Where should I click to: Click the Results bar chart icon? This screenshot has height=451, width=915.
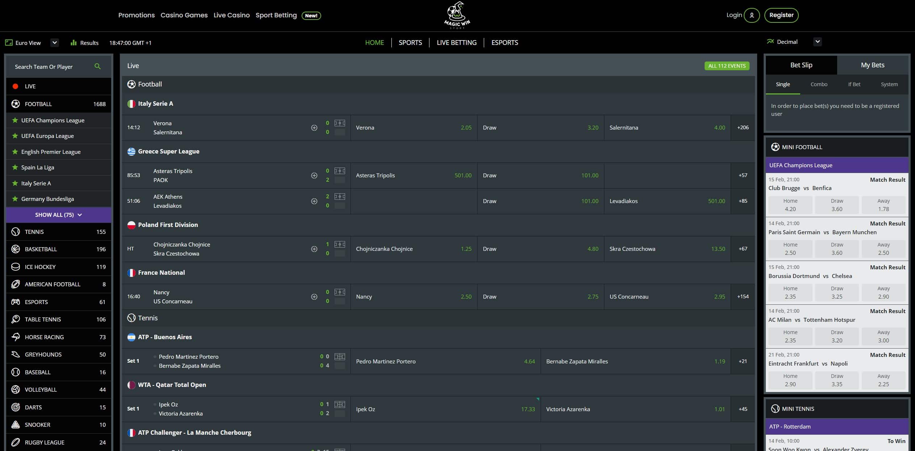74,43
